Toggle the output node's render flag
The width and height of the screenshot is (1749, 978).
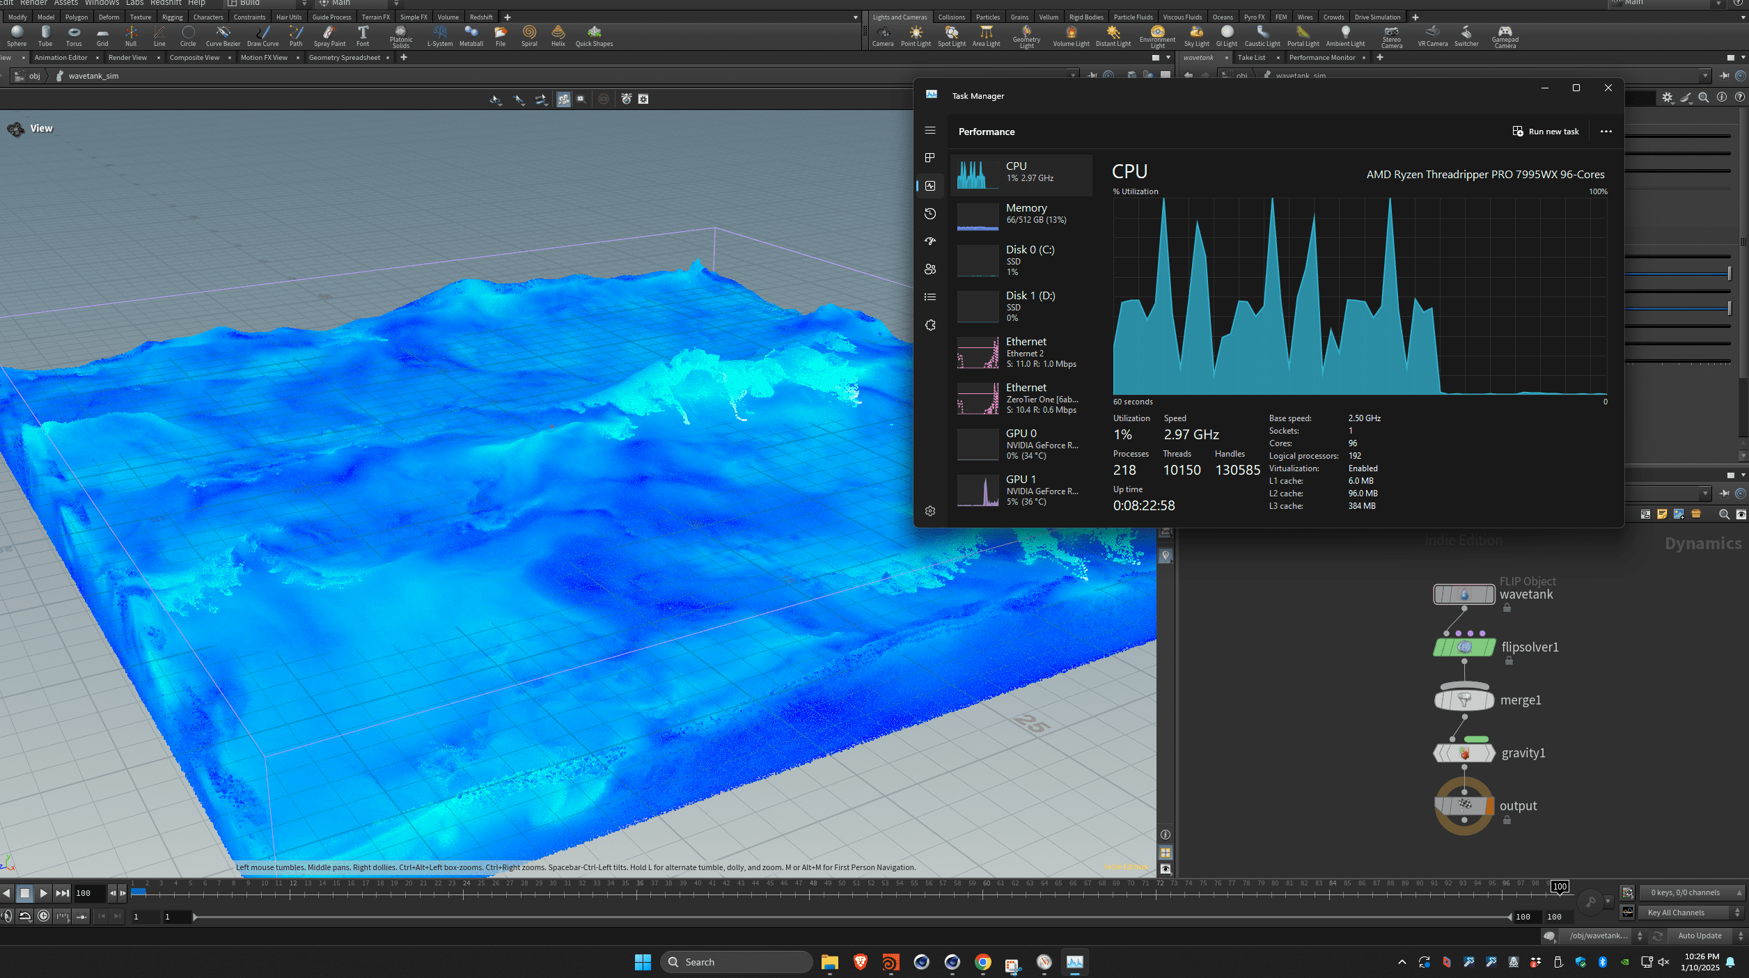point(1490,806)
